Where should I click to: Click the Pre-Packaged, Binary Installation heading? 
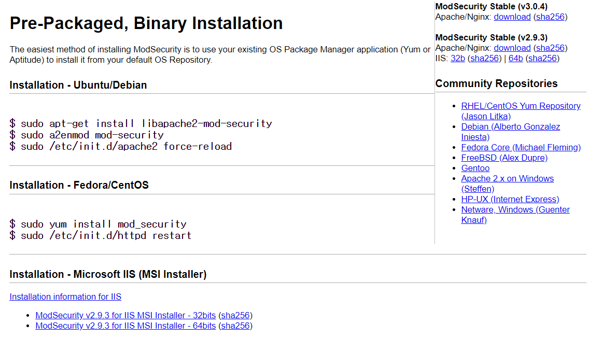[146, 24]
